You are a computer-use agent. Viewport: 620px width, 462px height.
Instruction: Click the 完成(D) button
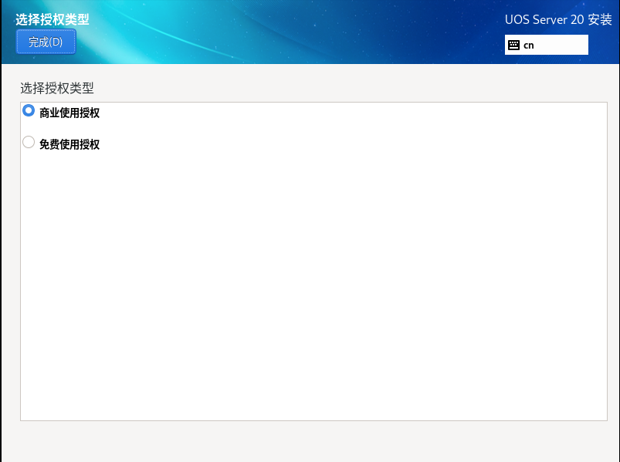46,42
